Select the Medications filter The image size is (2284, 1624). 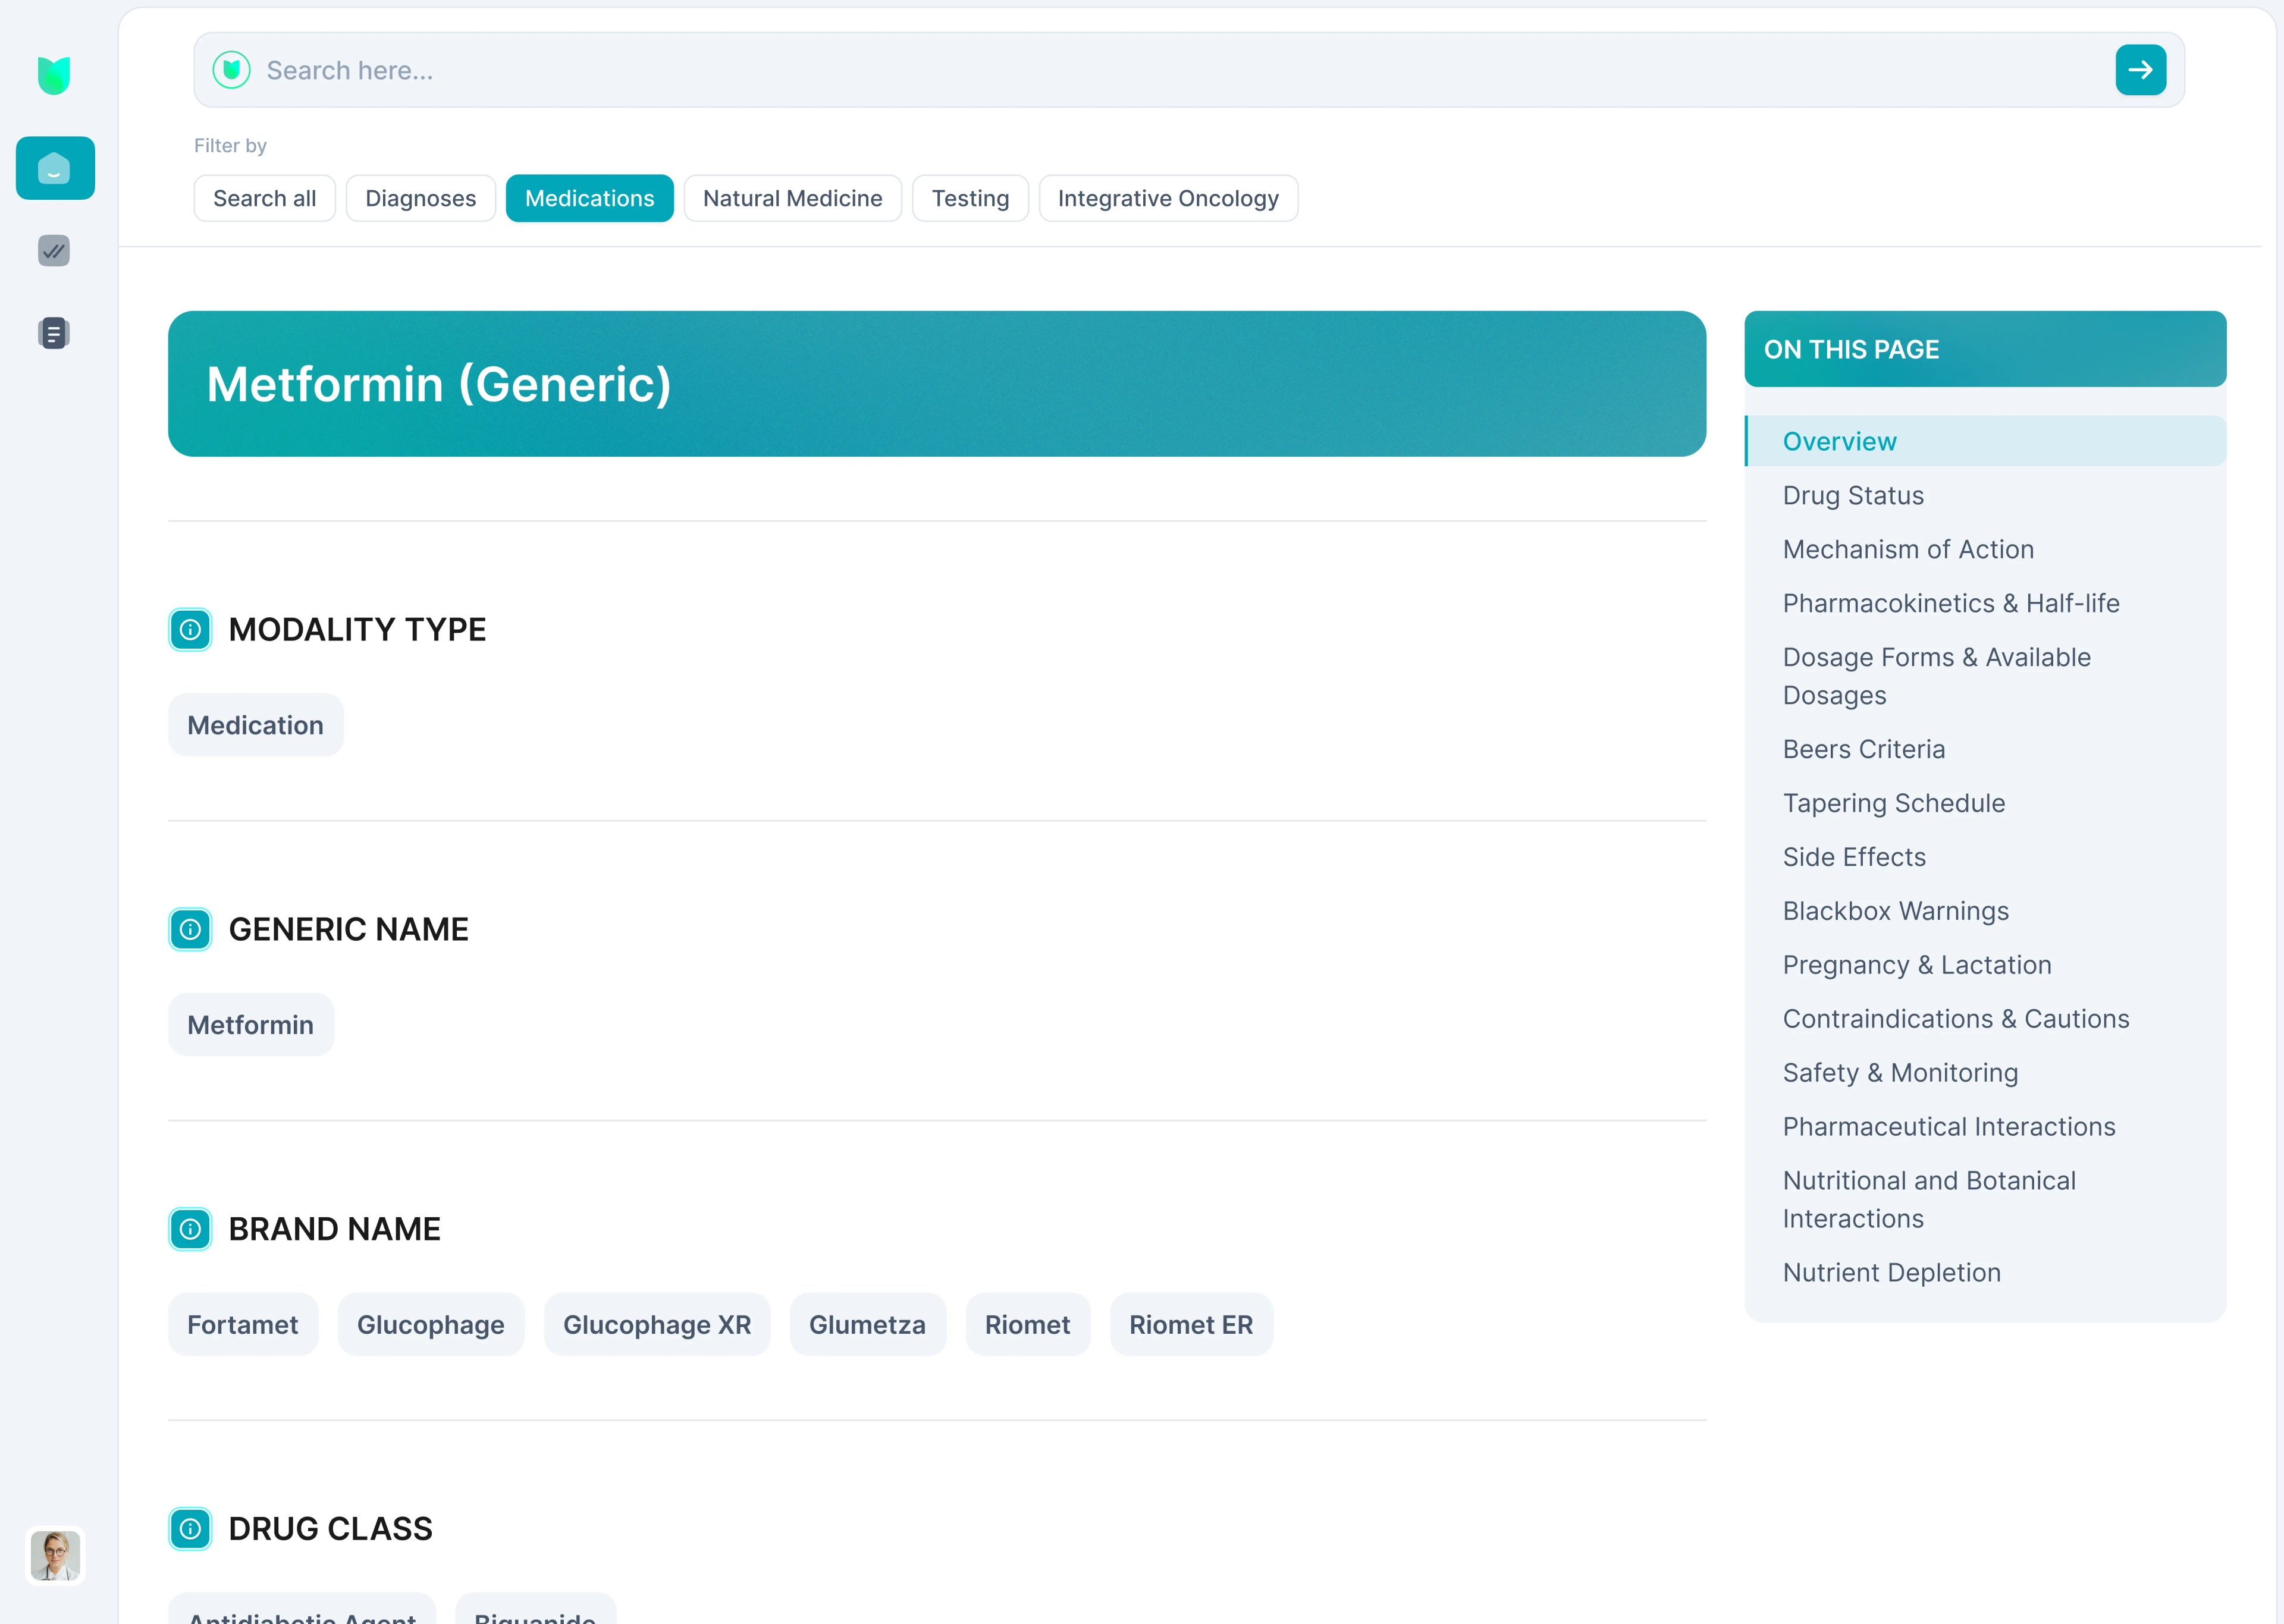click(590, 198)
